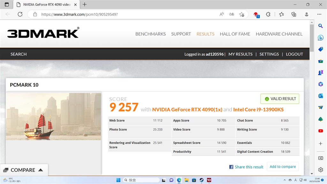The width and height of the screenshot is (327, 184).
Task: Click the VALID RESULT badge
Action: tap(280, 99)
